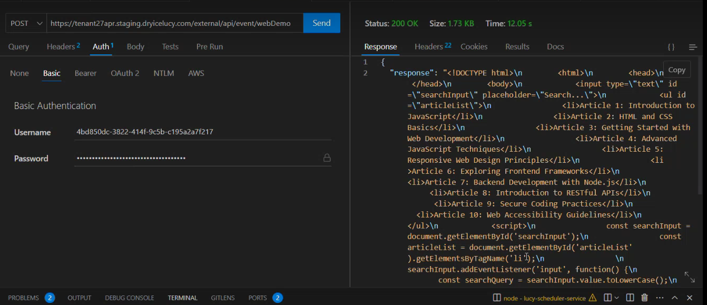Open the Body request tab
707x305 pixels.
[x=135, y=46]
